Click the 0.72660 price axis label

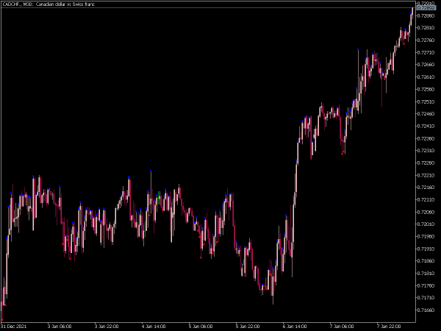click(x=426, y=65)
